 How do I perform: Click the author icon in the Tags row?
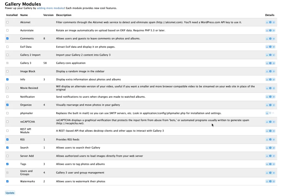click(x=267, y=164)
